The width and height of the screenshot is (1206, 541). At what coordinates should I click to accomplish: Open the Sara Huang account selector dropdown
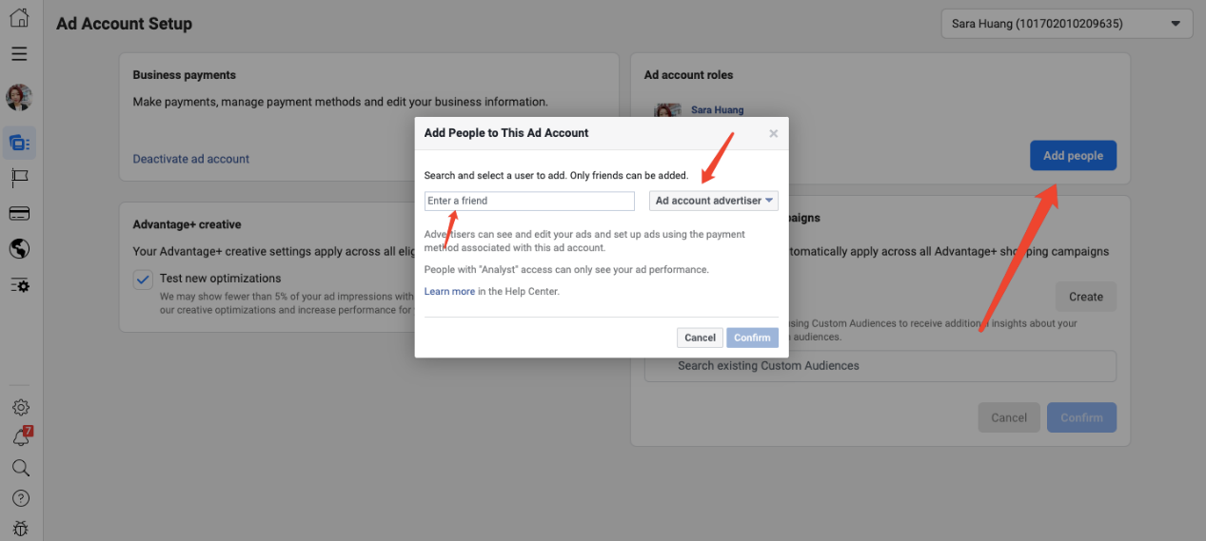1066,24
